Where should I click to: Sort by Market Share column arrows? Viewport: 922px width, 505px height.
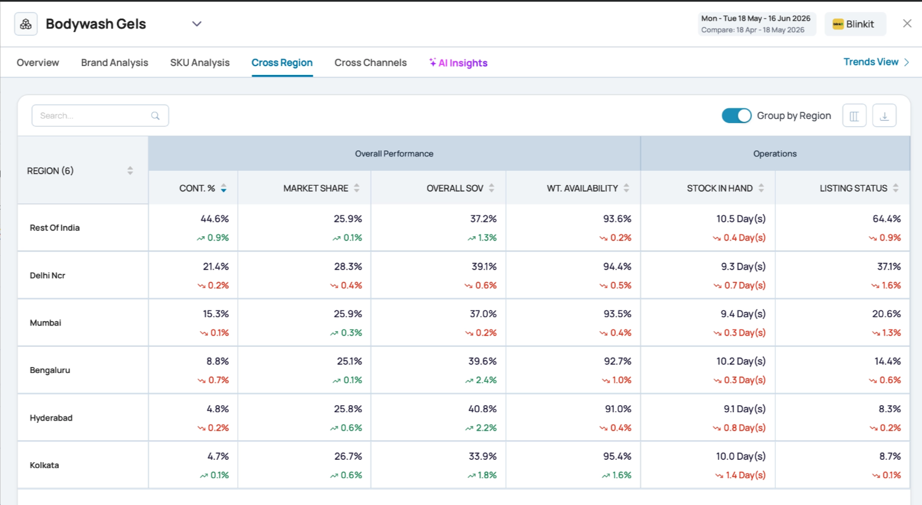click(357, 188)
